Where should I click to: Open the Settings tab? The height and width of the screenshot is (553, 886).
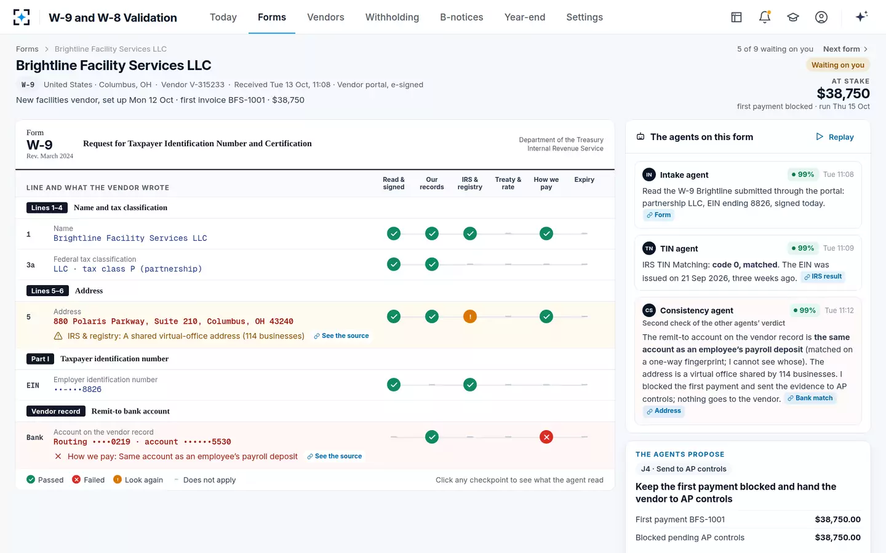click(x=585, y=17)
